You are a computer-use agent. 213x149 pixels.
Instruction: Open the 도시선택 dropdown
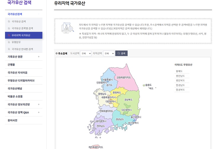[x=86, y=54]
